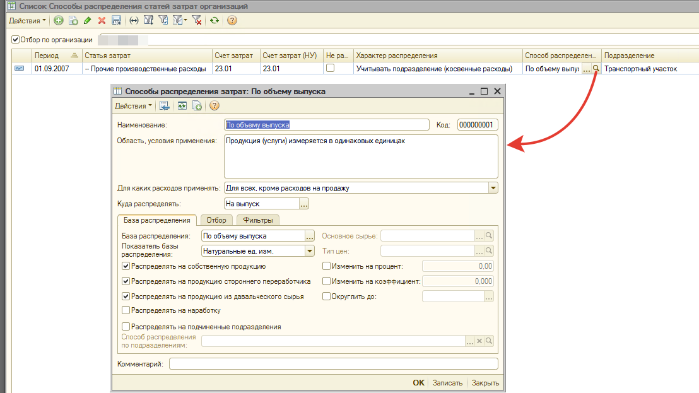
Task: Open Help in the main list toolbar
Action: pos(232,21)
